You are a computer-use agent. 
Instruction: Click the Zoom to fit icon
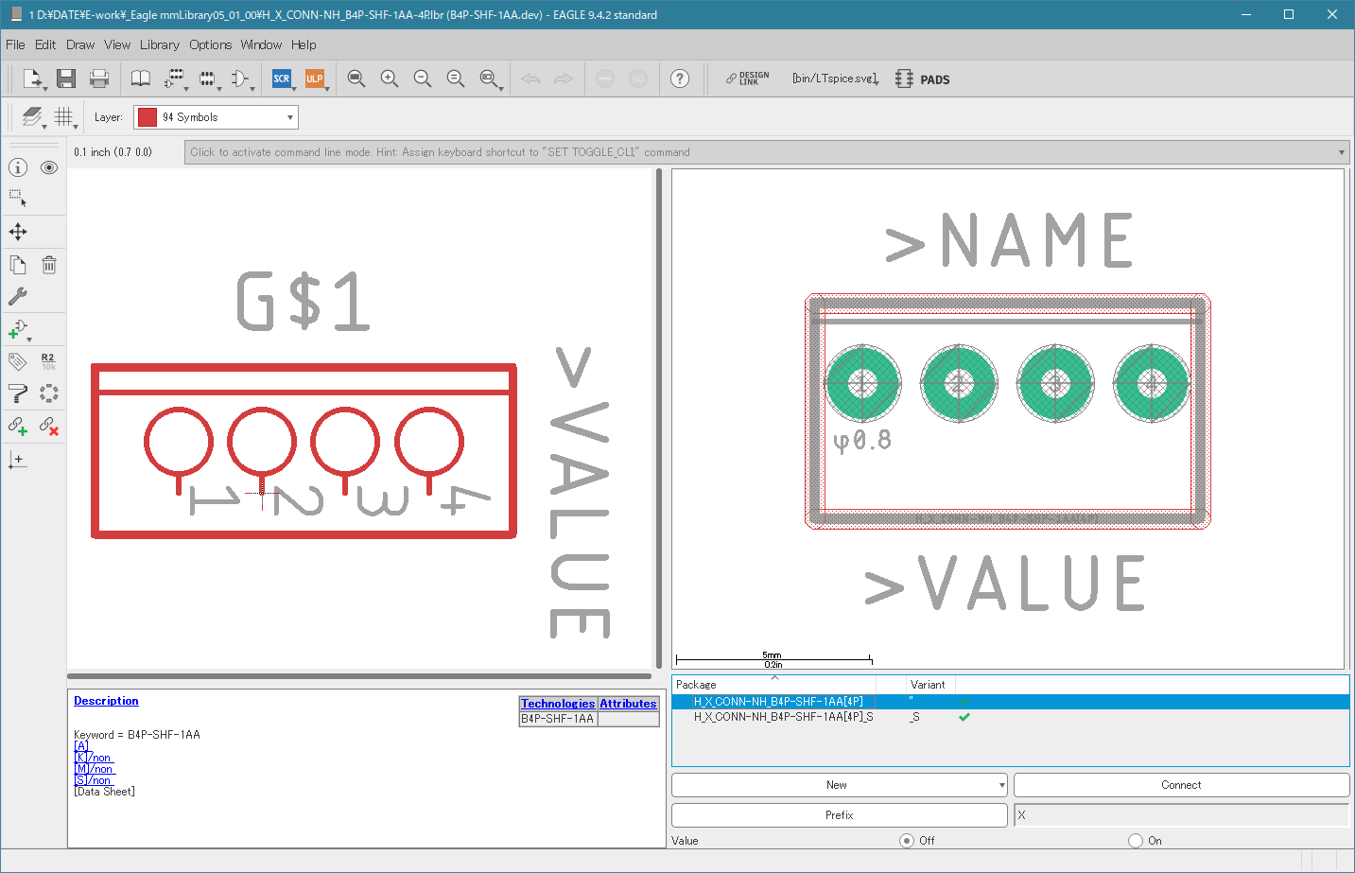tap(356, 79)
